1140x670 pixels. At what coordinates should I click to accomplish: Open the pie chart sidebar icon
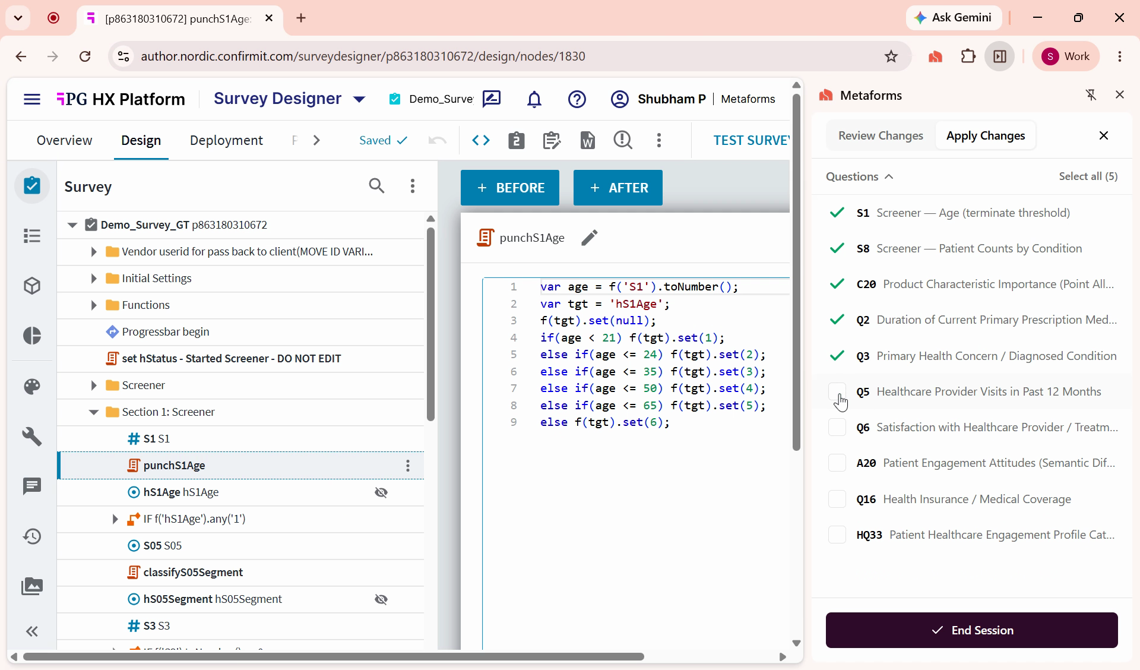(32, 336)
